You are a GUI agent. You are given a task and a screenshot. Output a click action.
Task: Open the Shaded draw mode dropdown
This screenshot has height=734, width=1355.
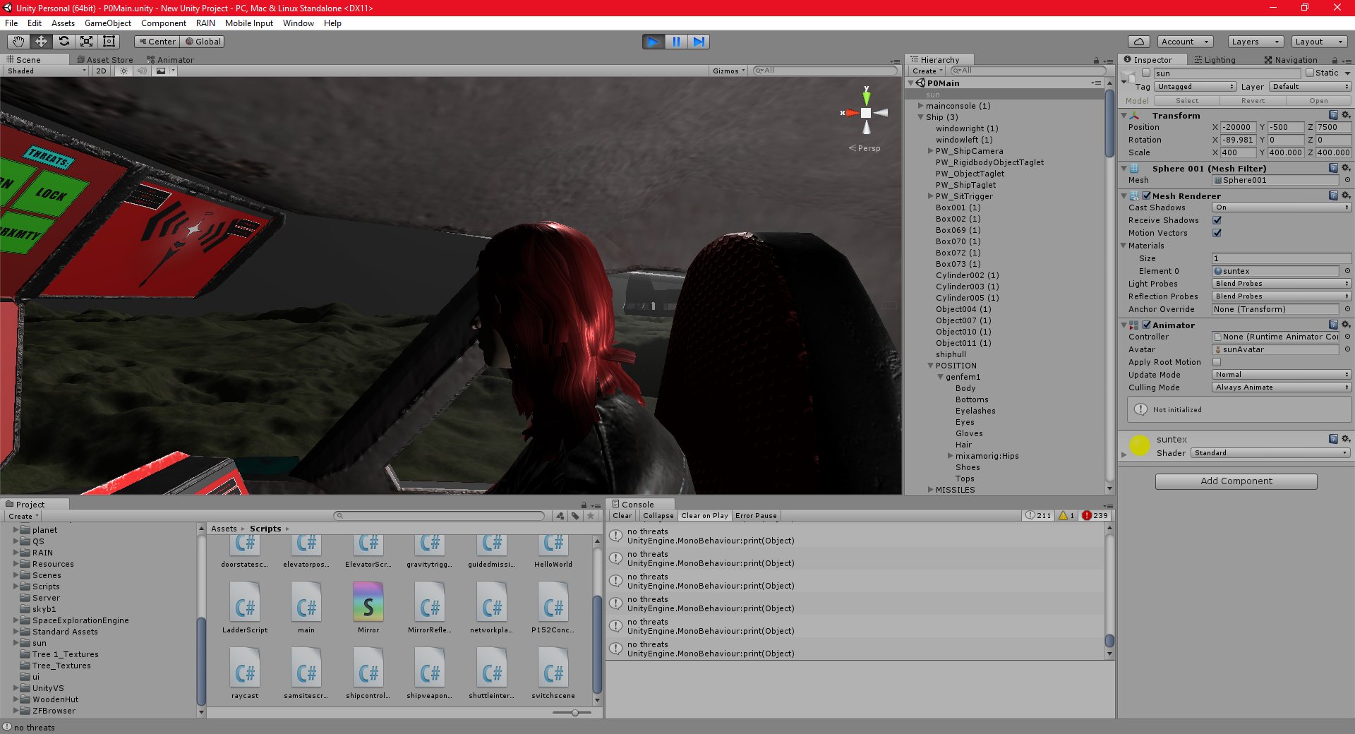(46, 71)
